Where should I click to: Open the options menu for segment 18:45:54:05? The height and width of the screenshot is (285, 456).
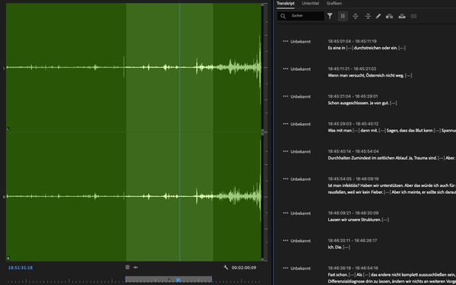pyautogui.click(x=286, y=179)
